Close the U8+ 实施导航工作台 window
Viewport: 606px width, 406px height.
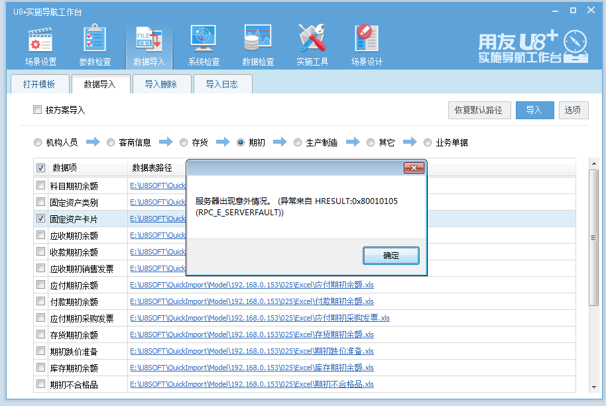591,11
